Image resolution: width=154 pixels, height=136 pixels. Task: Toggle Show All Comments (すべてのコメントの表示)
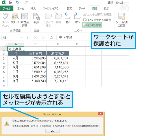coord(97,20)
